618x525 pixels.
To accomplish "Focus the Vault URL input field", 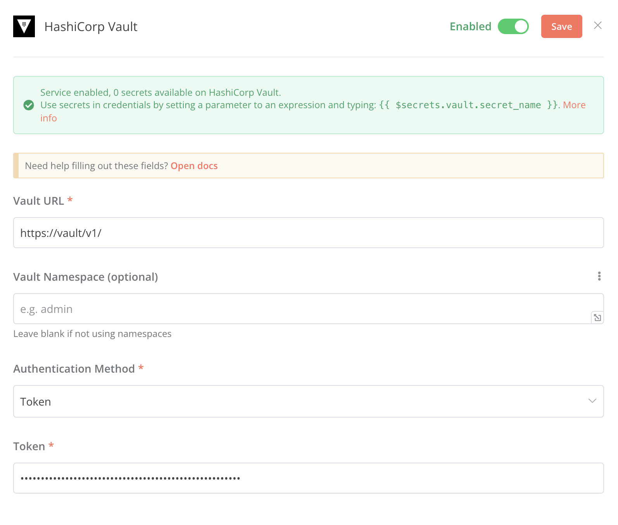I will (x=309, y=233).
